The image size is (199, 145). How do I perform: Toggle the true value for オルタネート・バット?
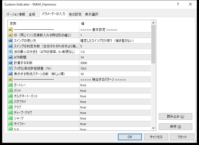[x=115, y=96]
